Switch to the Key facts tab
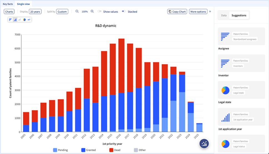The width and height of the screenshot is (269, 154). (8, 4)
